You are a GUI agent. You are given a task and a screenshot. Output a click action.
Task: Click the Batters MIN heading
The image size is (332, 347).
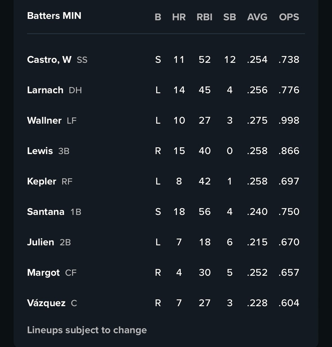click(54, 16)
